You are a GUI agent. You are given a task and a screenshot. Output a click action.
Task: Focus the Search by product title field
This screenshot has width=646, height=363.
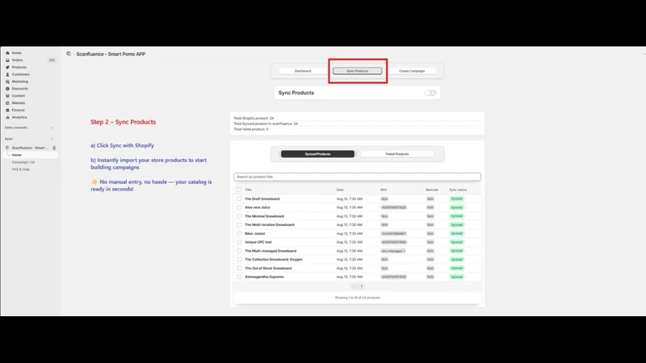point(357,177)
